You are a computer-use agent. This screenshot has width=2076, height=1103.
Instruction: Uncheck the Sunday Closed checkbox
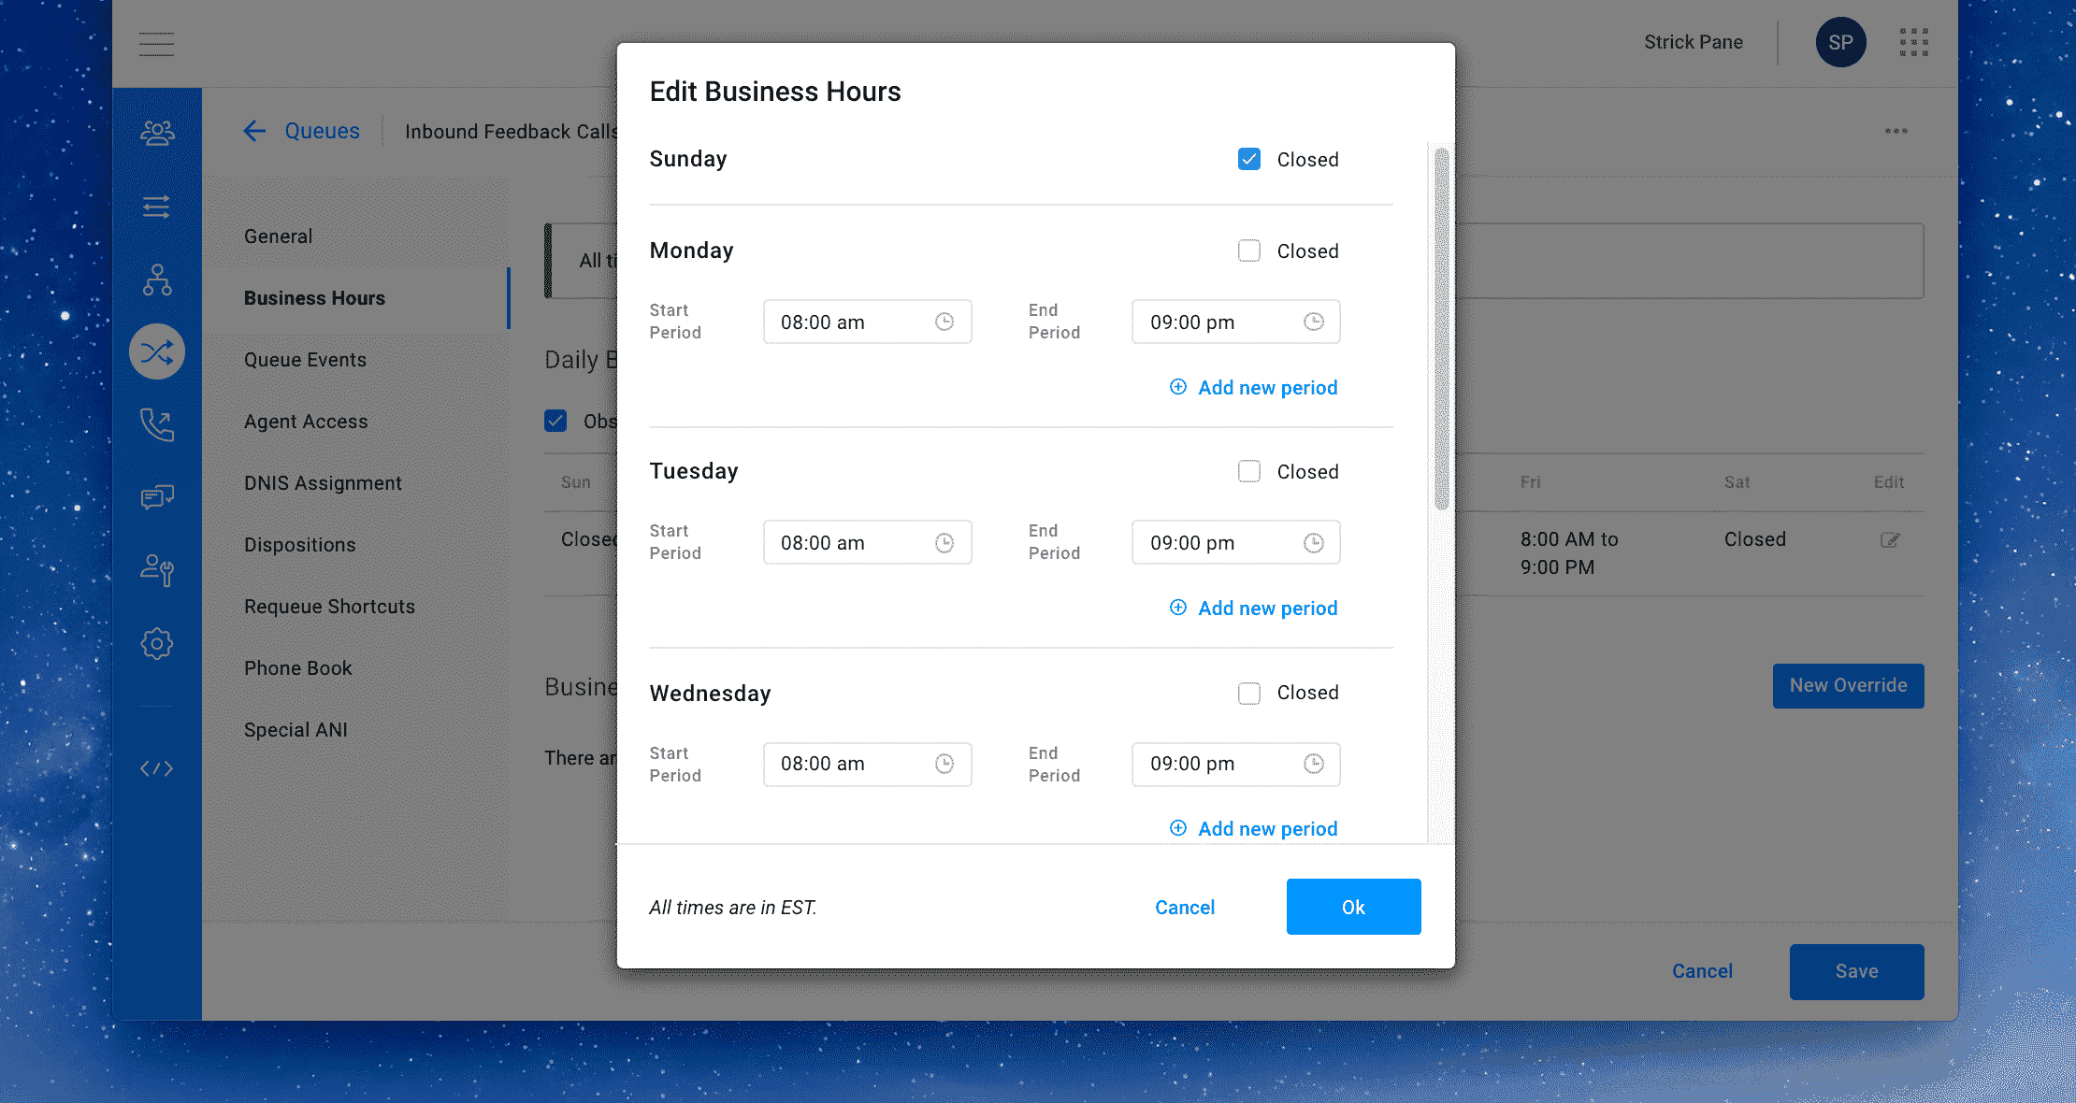coord(1249,159)
